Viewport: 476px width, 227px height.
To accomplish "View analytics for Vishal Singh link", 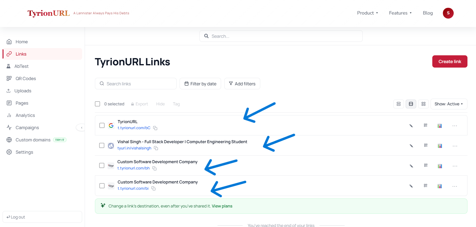I will point(440,146).
